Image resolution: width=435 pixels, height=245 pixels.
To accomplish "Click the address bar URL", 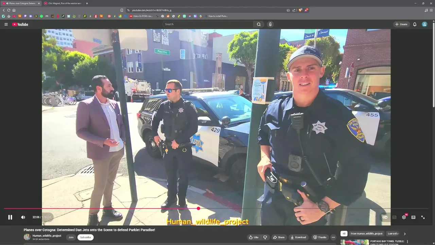I will pos(151,10).
